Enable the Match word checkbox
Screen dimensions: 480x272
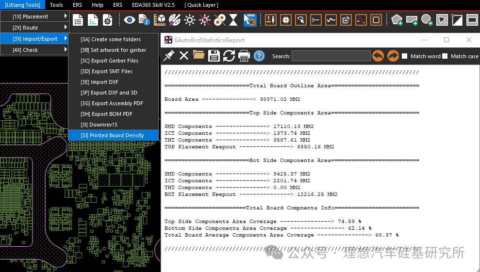[404, 56]
